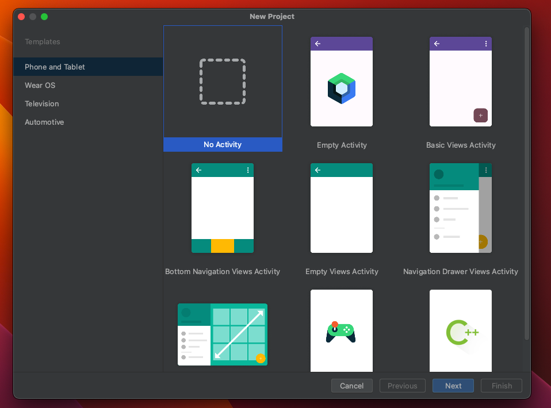Click the green zoom traffic light
Viewport: 551px width, 408px height.
click(44, 17)
